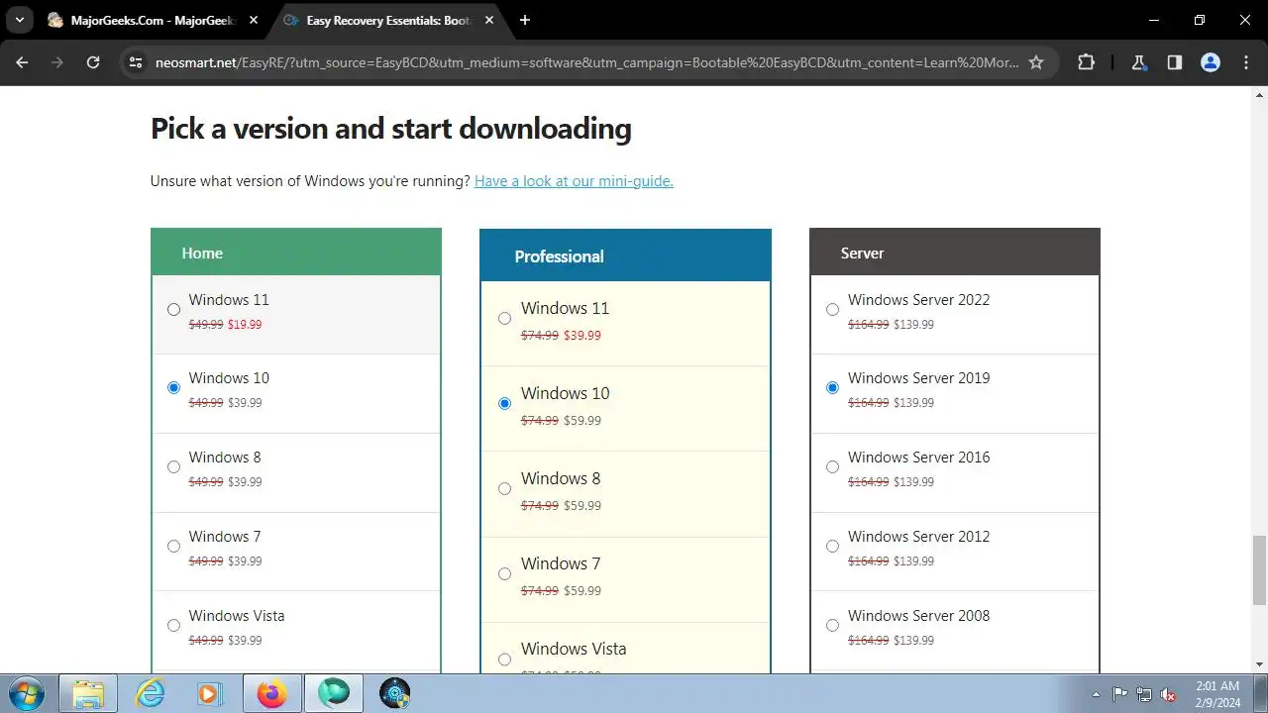Image resolution: width=1268 pixels, height=713 pixels.
Task: Launch Internet Explorer from taskbar
Action: tap(150, 693)
